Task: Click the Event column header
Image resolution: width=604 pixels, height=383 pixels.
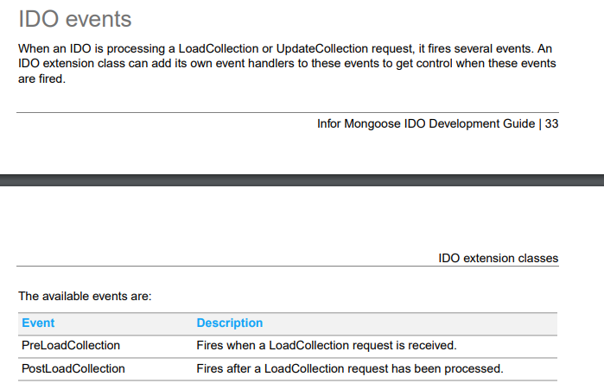Action: tap(38, 323)
